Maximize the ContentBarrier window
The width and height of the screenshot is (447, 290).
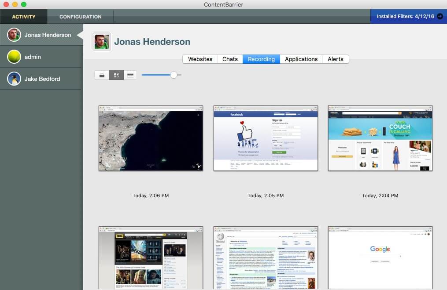[24, 4]
